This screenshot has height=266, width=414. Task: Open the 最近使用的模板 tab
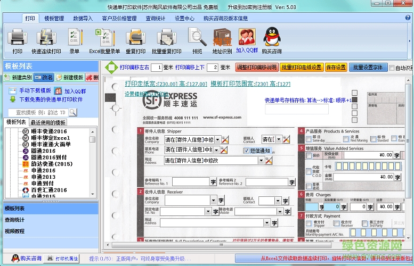[x=48, y=122]
